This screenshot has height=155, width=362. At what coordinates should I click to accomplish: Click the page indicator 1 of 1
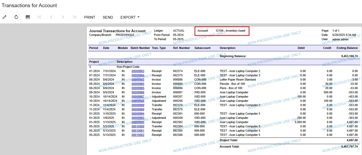(x=336, y=31)
